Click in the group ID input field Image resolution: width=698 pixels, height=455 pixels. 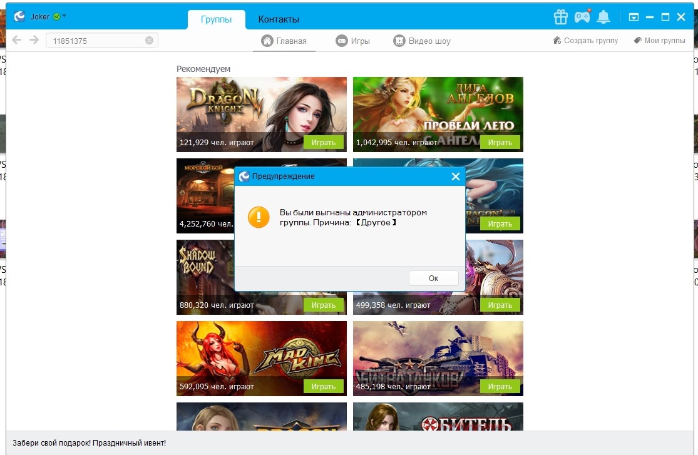click(94, 41)
